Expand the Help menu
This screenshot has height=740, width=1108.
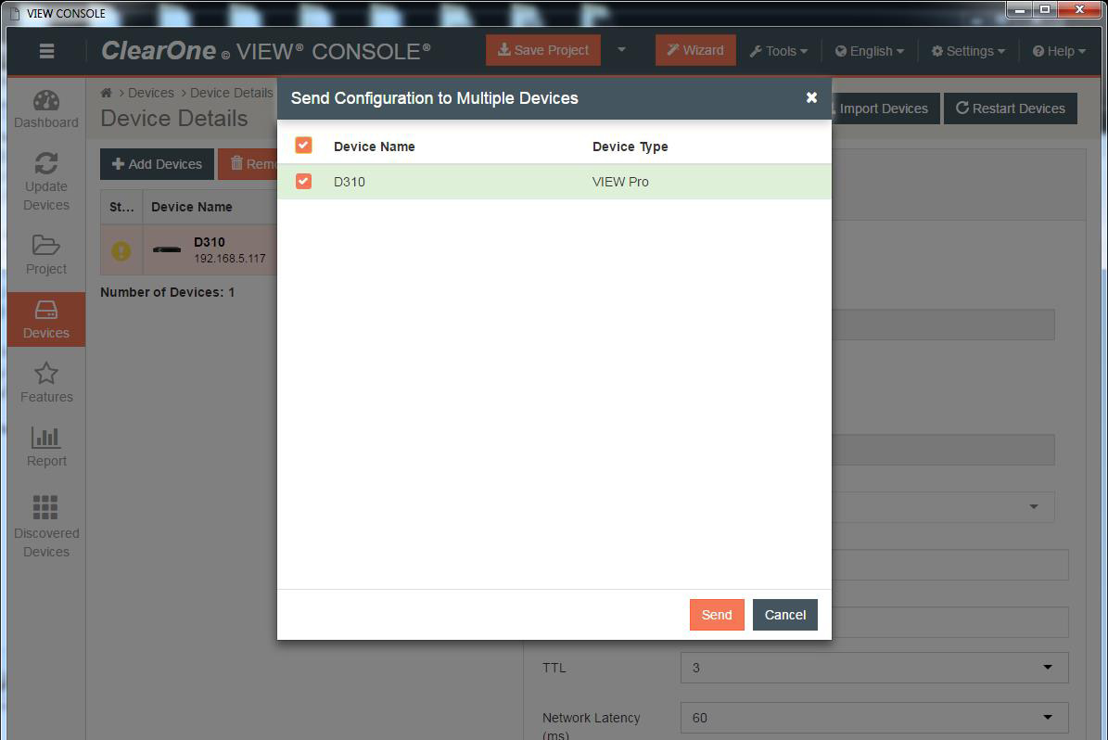point(1059,51)
